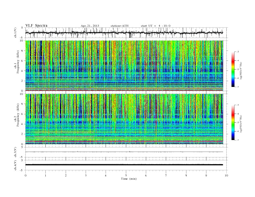255x197 pixels.
Task: Click the "VLF Spectra" plot title
Action: point(36,25)
